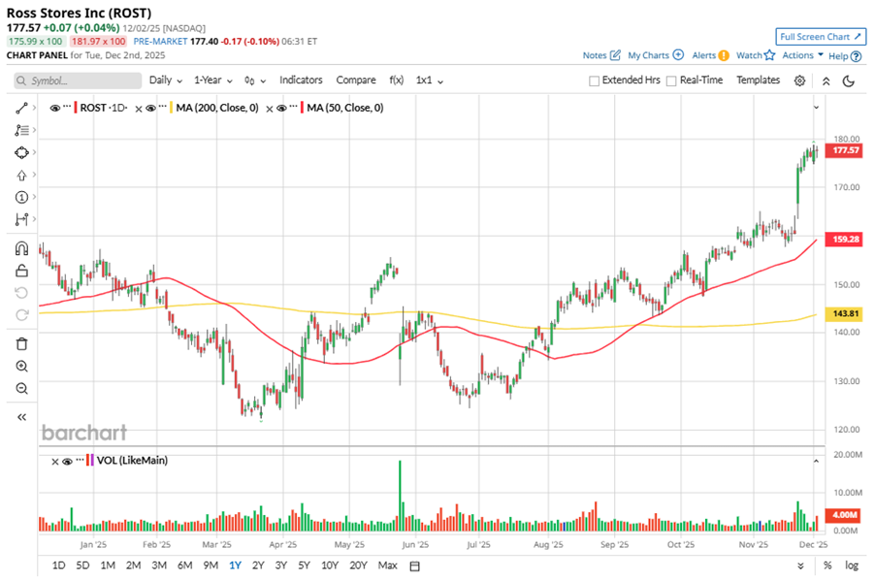The width and height of the screenshot is (875, 580).
Task: Open the shapes drawing tool group
Action: pyautogui.click(x=21, y=153)
